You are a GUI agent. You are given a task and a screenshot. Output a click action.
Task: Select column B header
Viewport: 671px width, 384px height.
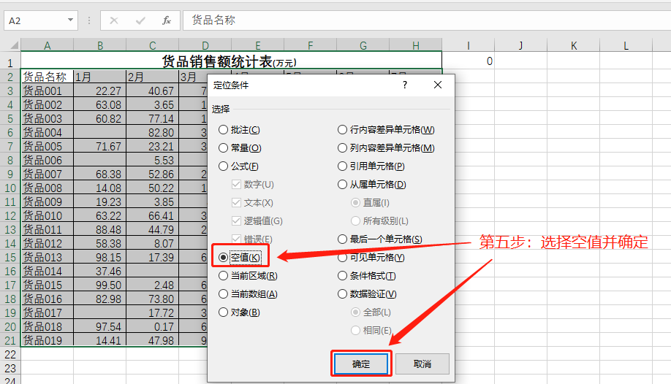coord(99,45)
